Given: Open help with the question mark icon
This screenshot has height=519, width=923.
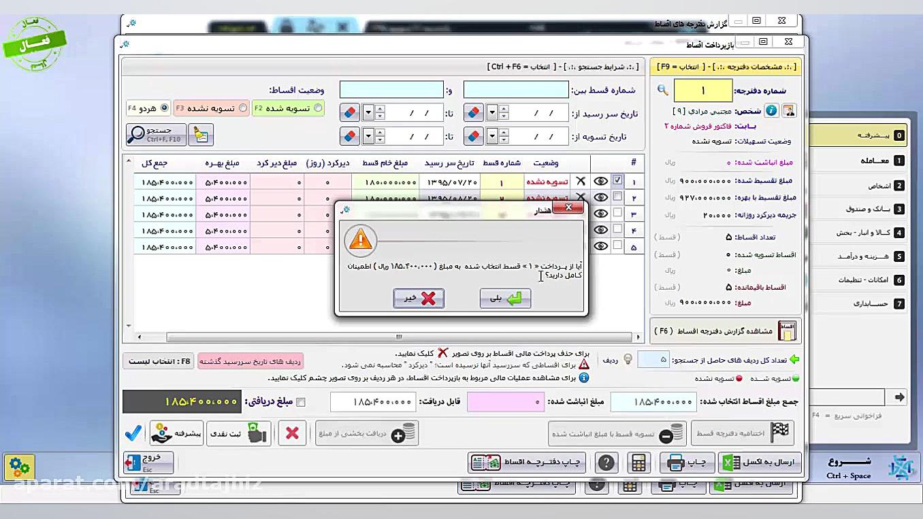Looking at the screenshot, I should pos(606,463).
